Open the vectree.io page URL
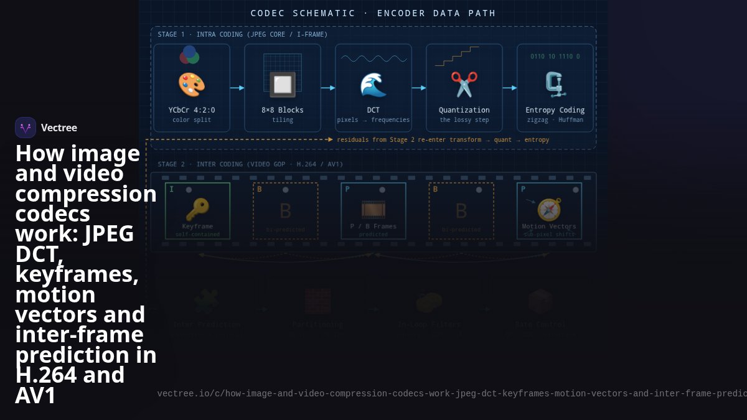This screenshot has width=747, height=420. pyautogui.click(x=452, y=393)
